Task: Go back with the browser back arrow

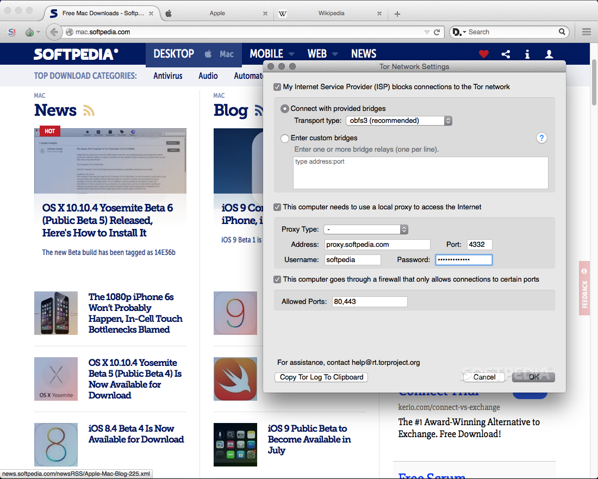Action: pos(54,32)
